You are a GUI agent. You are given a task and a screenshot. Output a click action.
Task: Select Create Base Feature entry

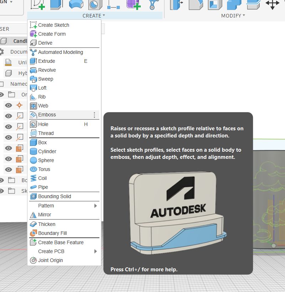[64, 242]
